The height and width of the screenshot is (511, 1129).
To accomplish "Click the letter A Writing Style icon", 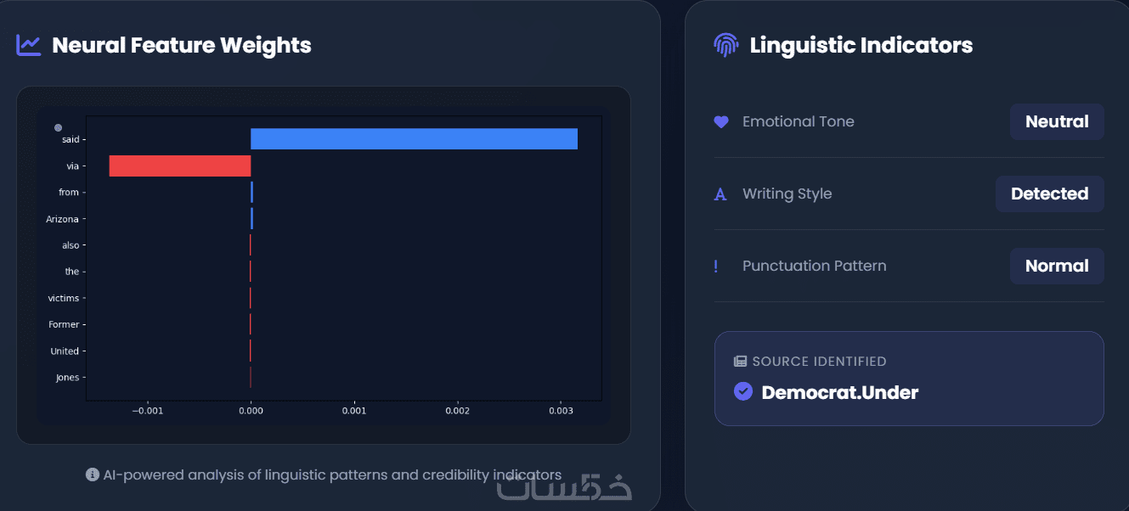I will [x=720, y=194].
